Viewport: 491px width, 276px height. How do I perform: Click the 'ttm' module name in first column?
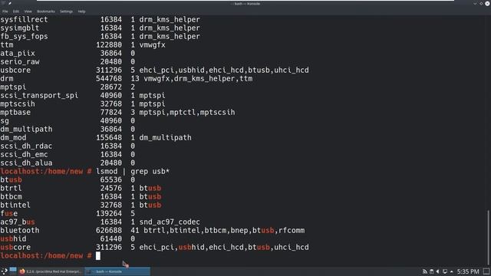(x=7, y=44)
